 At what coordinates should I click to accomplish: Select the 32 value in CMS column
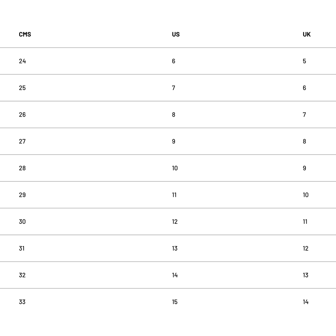(22, 275)
